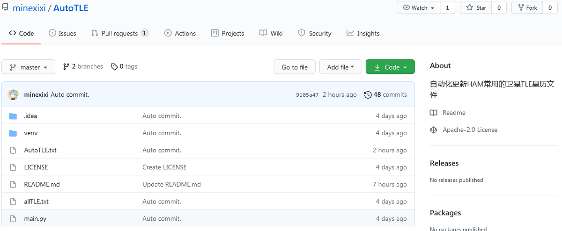
Task: Open the AutoTLE repository name link
Action: [x=71, y=8]
